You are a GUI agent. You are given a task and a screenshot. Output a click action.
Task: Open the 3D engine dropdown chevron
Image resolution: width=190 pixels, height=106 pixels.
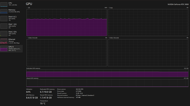(27, 8)
